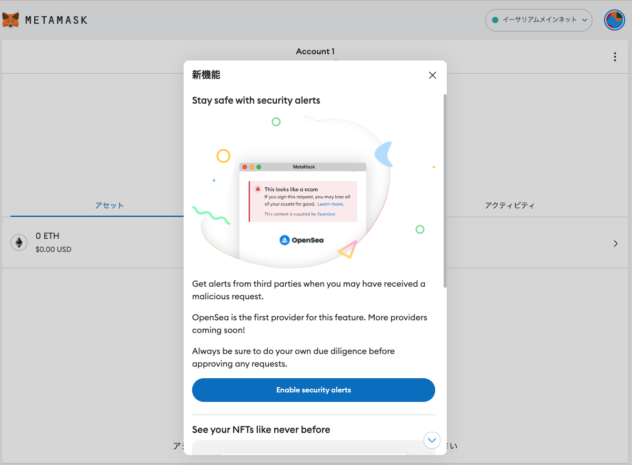Click the Ethereum token icon
Image resolution: width=632 pixels, height=465 pixels.
19,242
